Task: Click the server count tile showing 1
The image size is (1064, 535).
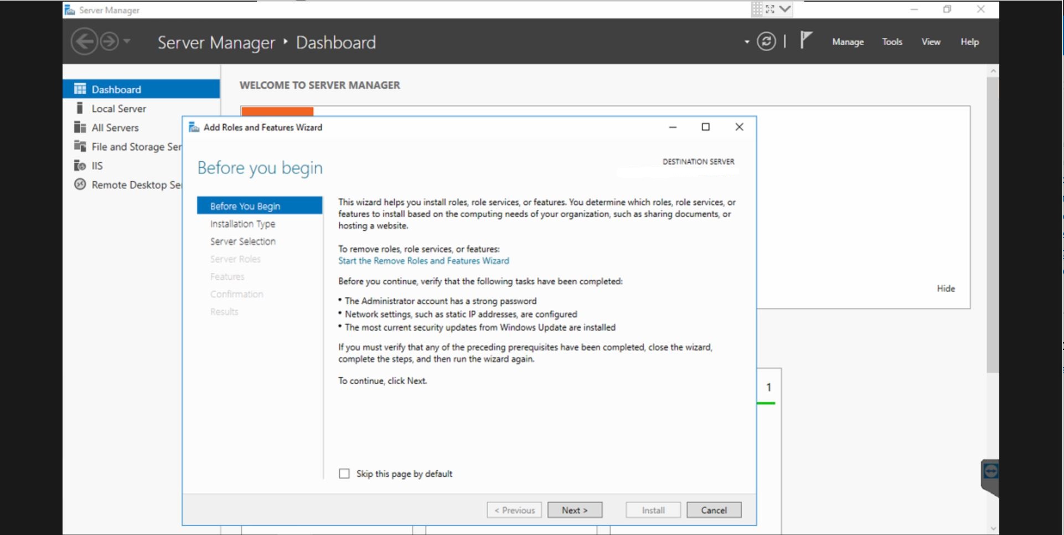Action: pyautogui.click(x=768, y=388)
